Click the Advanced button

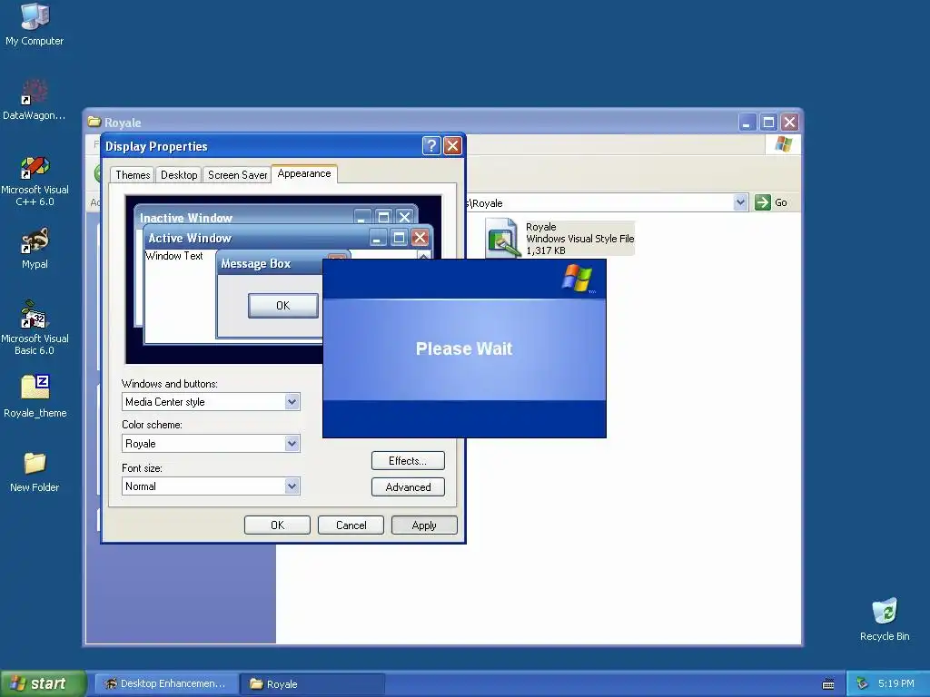[408, 487]
